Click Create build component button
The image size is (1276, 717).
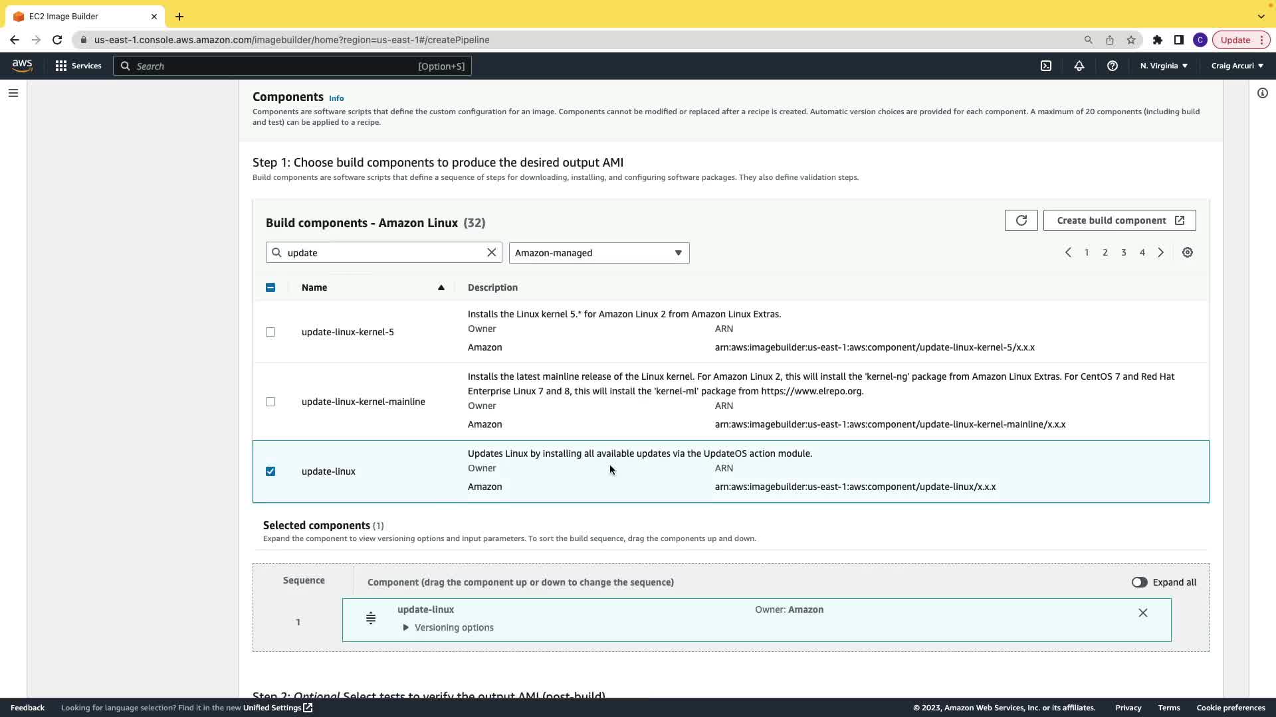[x=1119, y=220]
